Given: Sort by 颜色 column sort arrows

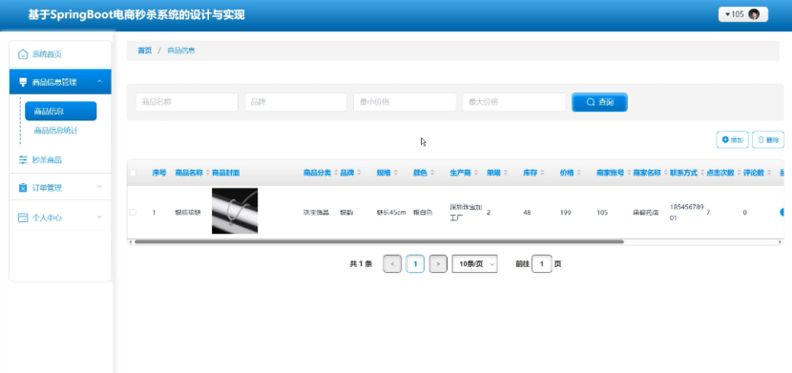Looking at the screenshot, I should tap(432, 173).
